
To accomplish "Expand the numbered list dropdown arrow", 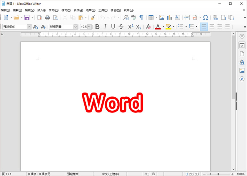I will coord(197,27).
